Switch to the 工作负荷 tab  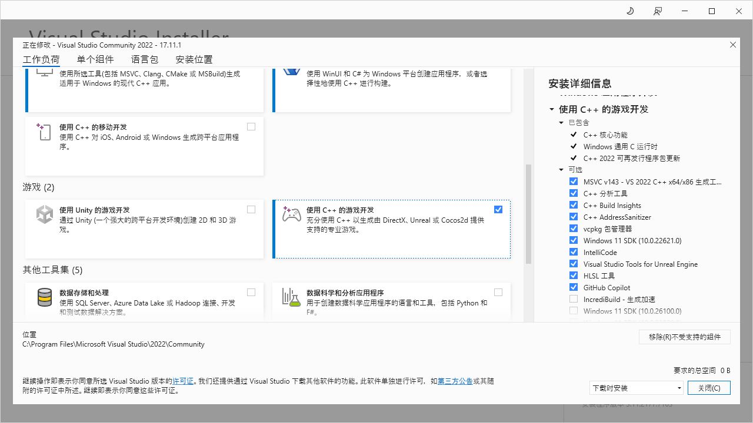pos(41,60)
